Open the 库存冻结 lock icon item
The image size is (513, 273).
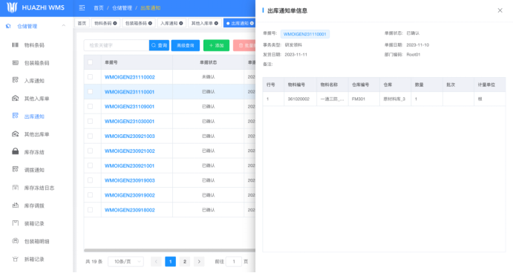(16, 151)
